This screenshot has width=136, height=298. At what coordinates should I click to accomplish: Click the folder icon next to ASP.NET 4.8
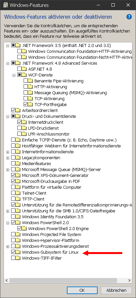pyautogui.click(x=24, y=69)
